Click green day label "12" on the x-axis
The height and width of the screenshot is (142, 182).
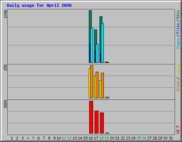click(x=69, y=138)
